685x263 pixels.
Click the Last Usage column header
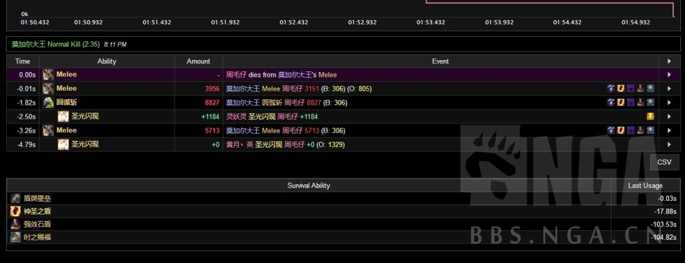[646, 186]
